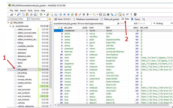This screenshot has width=173, height=108.
Task: Click the Save floppy disk icon
Action: click(x=100, y=14)
